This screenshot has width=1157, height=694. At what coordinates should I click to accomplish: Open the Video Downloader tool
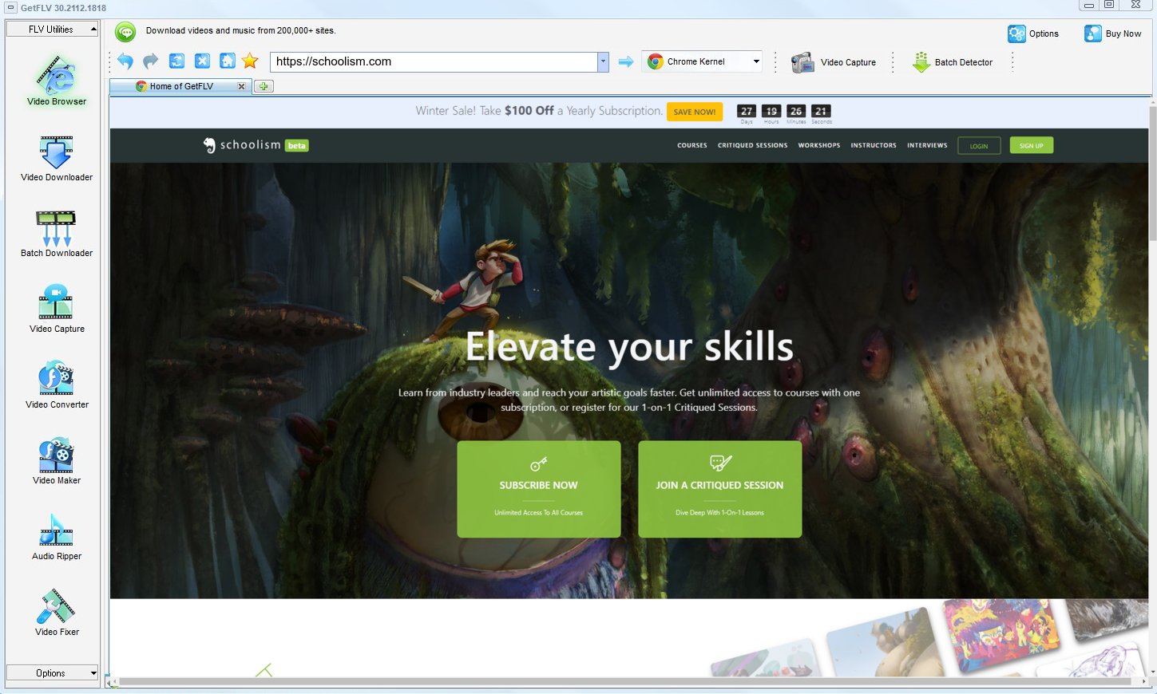click(x=57, y=158)
